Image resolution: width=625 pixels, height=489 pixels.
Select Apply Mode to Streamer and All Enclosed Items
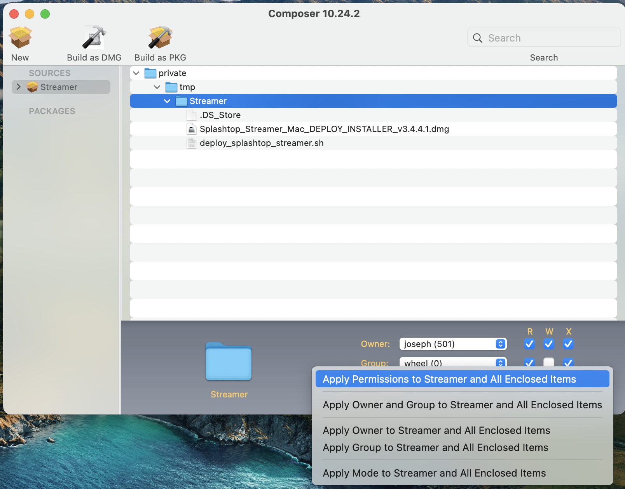434,473
